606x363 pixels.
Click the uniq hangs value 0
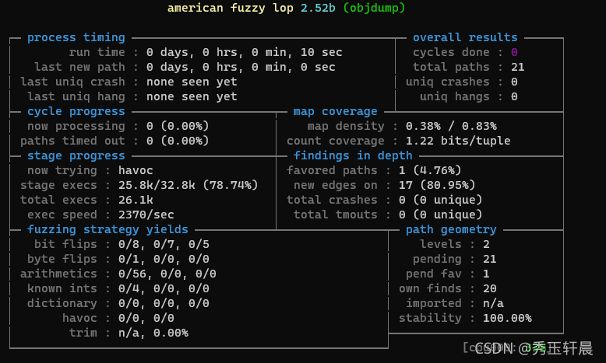point(514,96)
